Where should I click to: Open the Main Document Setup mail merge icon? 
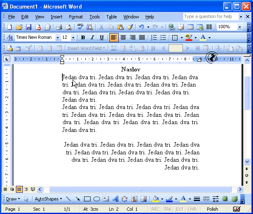(10, 48)
